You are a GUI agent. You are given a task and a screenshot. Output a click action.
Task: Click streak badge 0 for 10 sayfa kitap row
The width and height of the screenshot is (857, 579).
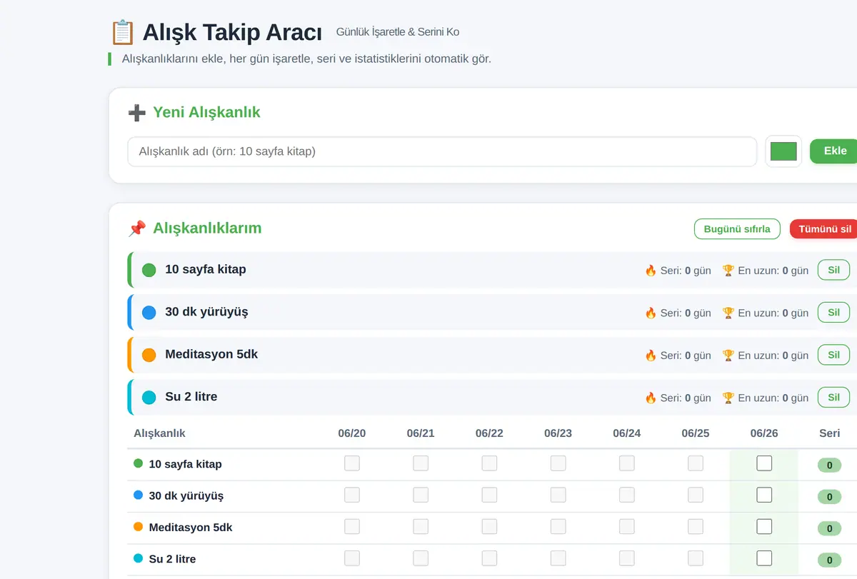pos(829,465)
